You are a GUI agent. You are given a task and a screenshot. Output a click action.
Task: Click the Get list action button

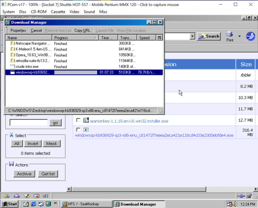[48, 174]
